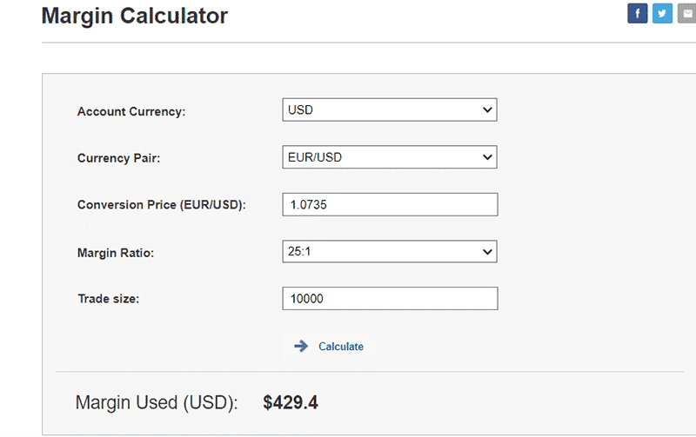
Task: Open the Account Currency USD dropdown
Action: (389, 110)
